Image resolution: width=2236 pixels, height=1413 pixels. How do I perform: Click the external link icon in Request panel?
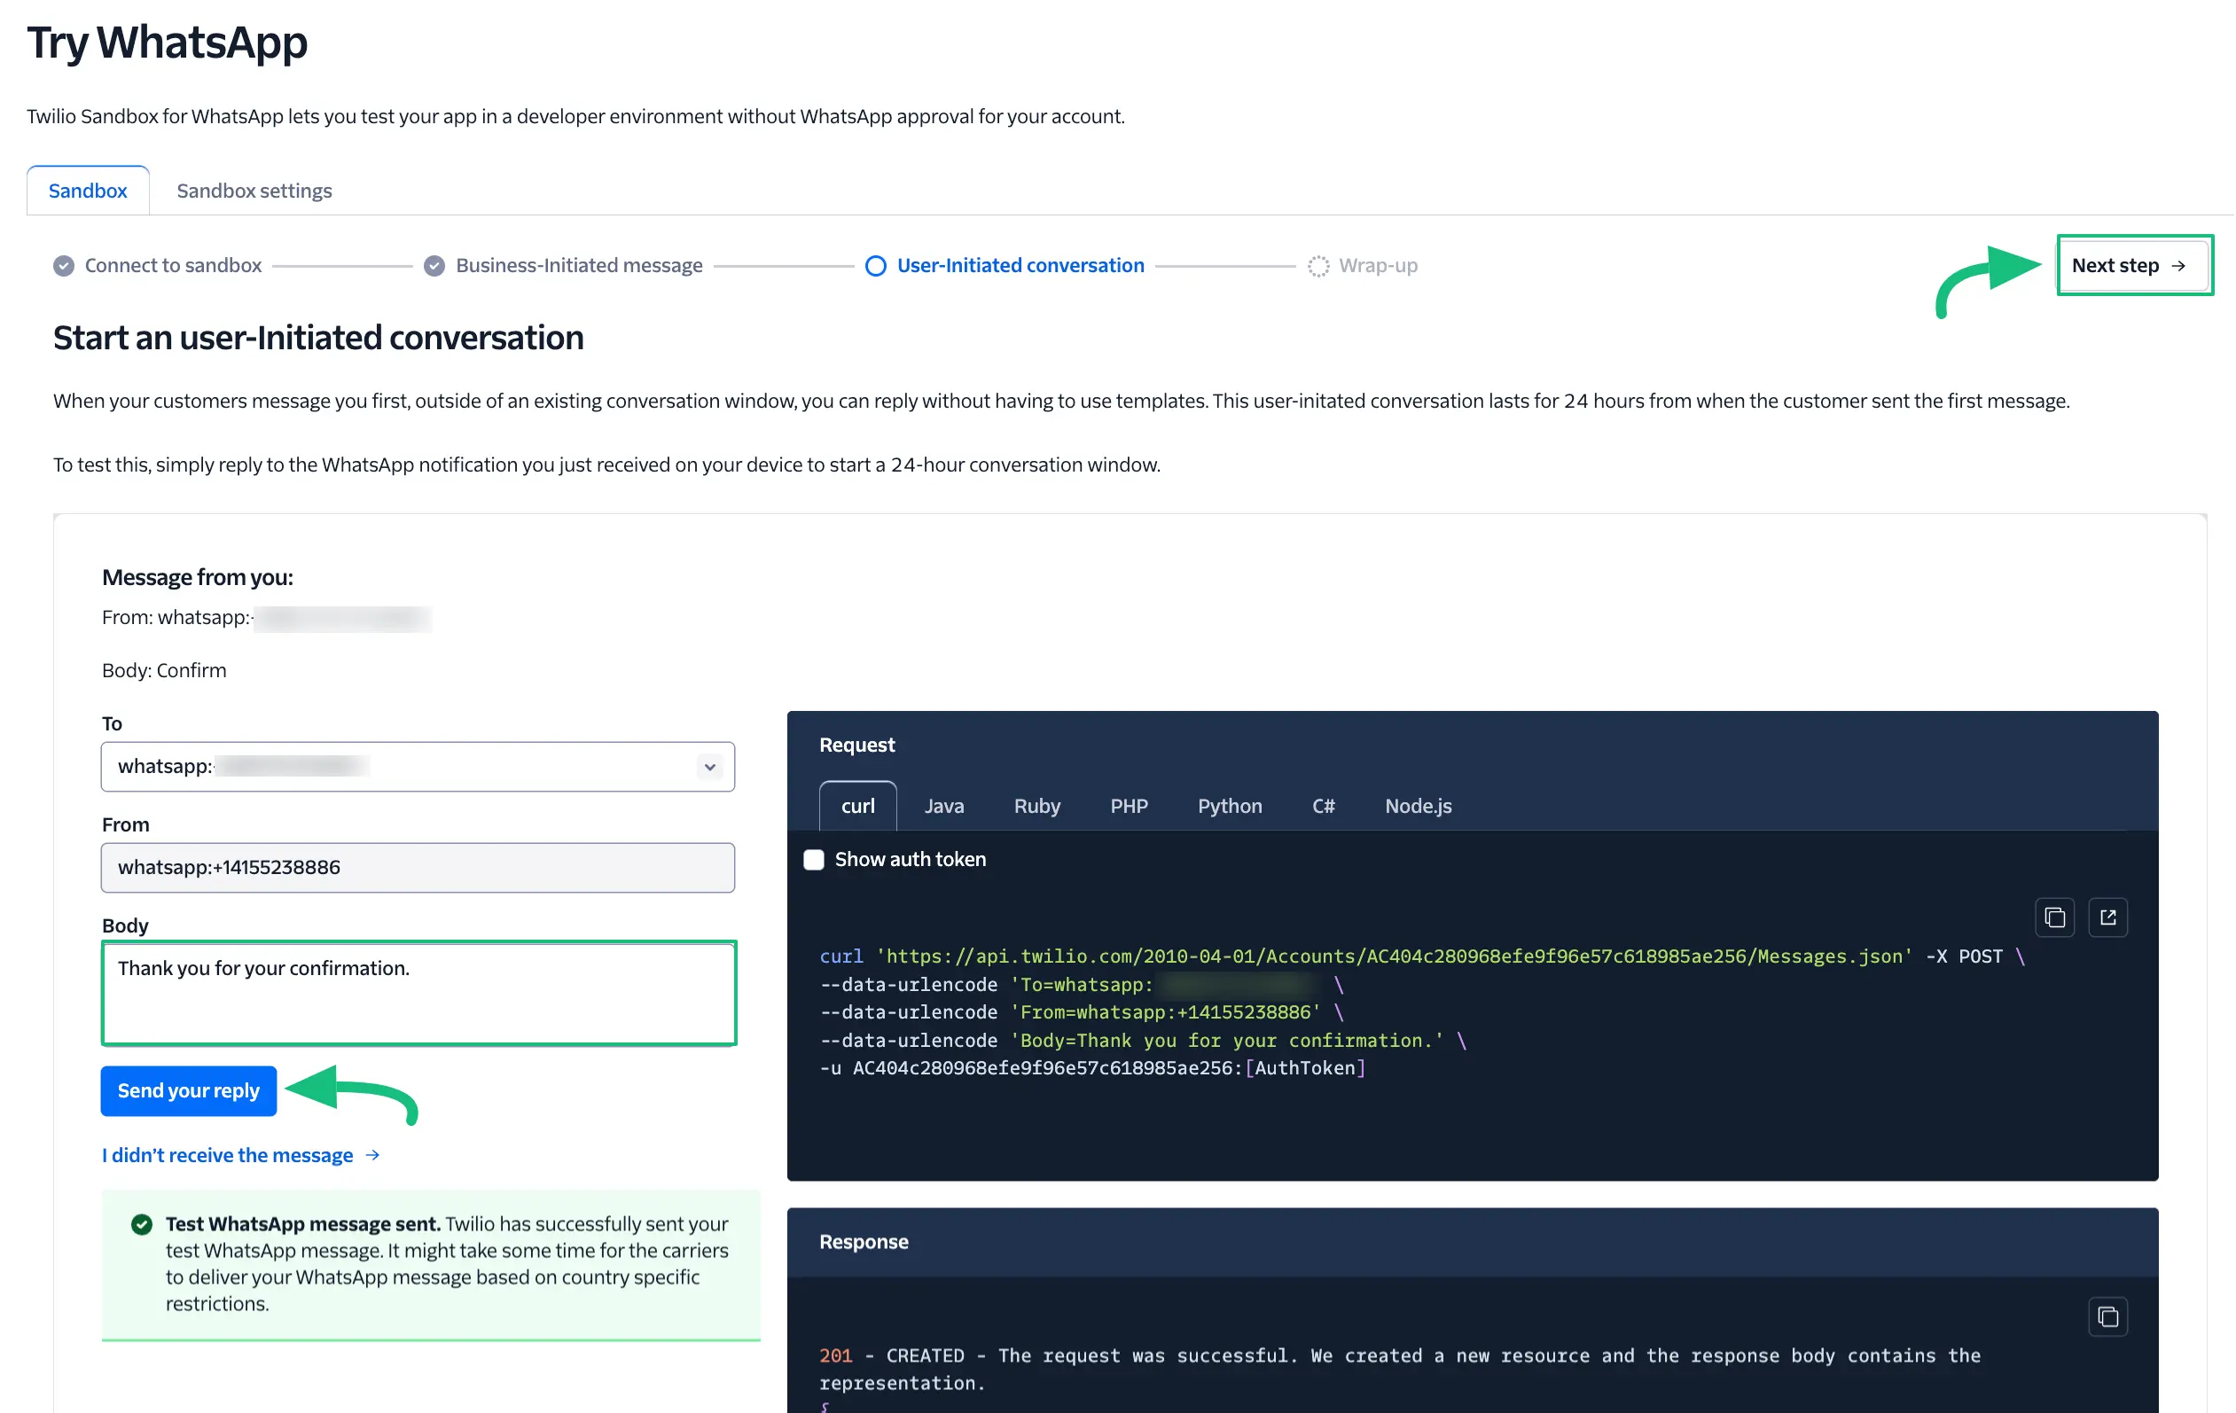tap(2109, 917)
